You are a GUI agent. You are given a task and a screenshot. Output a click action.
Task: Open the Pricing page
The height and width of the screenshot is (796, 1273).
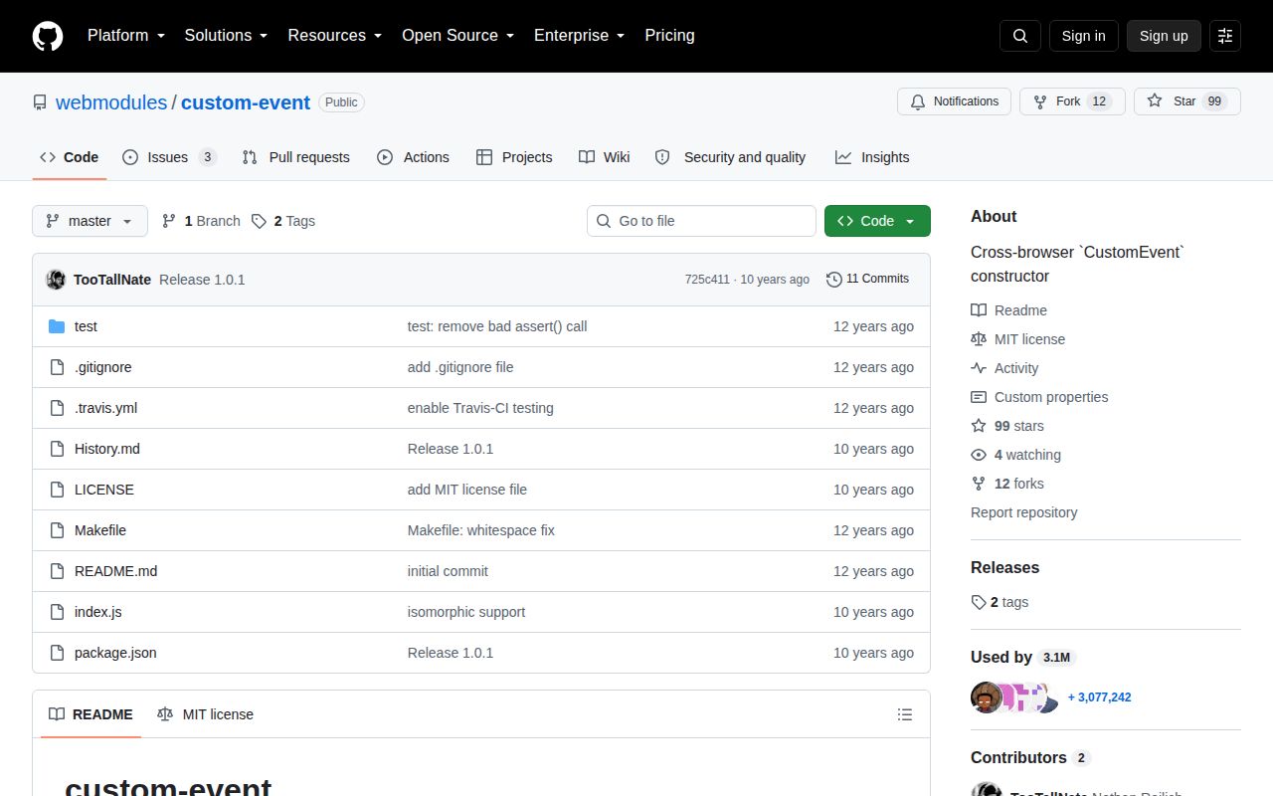click(670, 36)
